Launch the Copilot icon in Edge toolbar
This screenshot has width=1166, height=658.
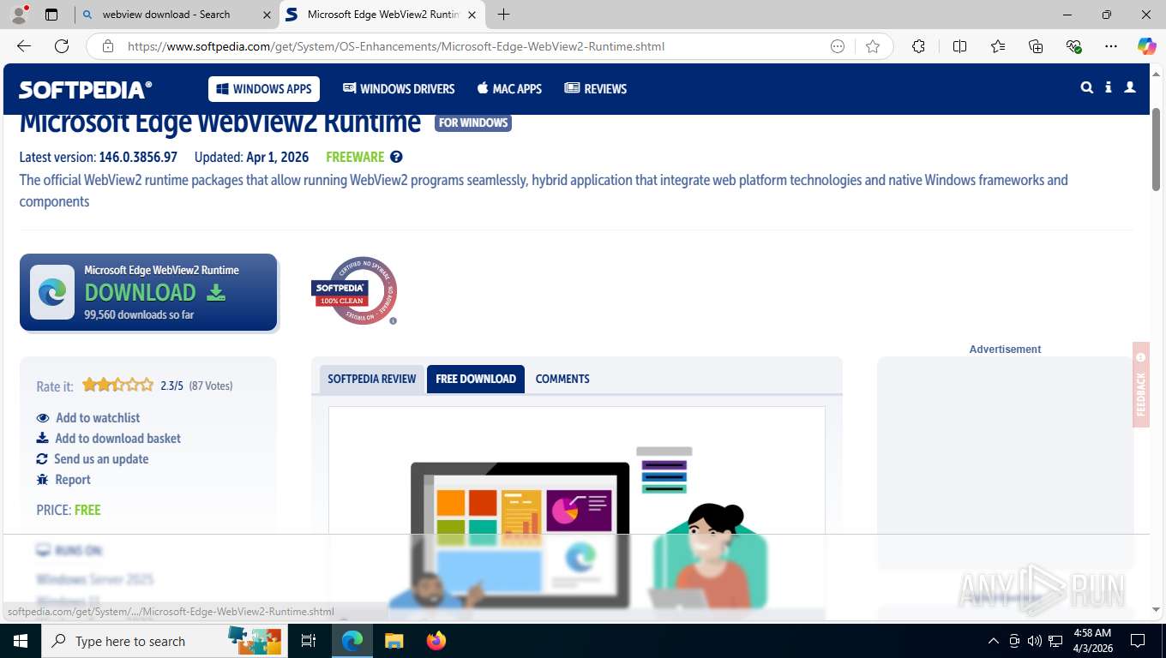1146,46
